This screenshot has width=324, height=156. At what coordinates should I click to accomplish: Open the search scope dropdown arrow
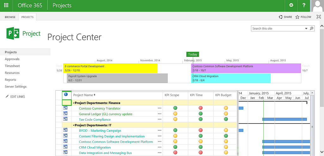point(306,28)
